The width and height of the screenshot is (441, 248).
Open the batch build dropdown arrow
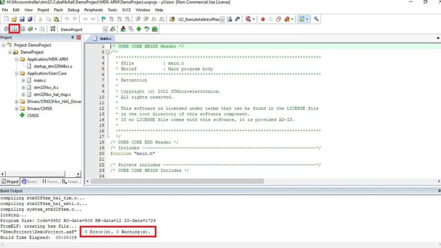pos(35,29)
